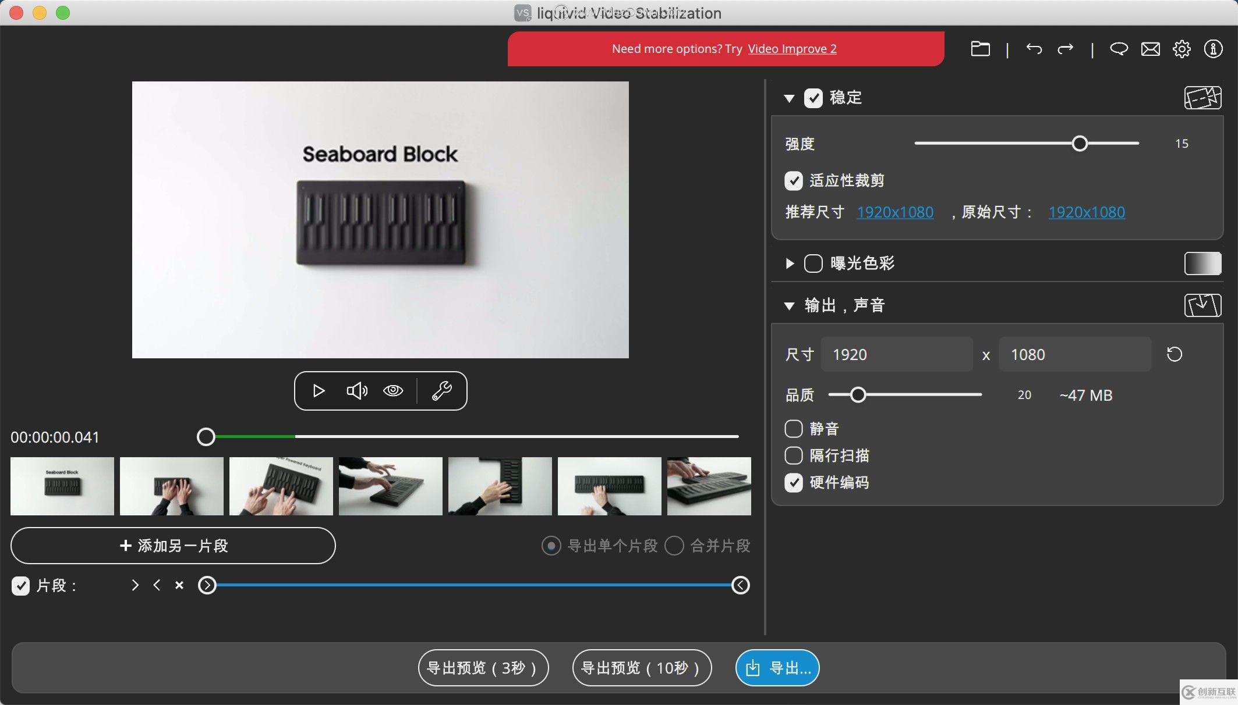The width and height of the screenshot is (1238, 705).
Task: Click the output icon beside 输出，声音
Action: (1202, 305)
